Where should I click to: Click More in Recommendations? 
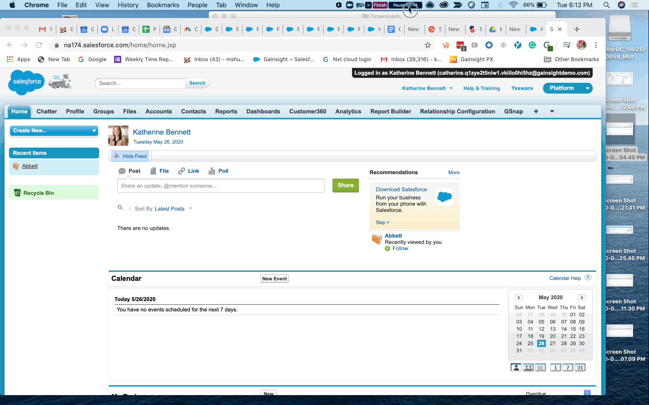454,172
